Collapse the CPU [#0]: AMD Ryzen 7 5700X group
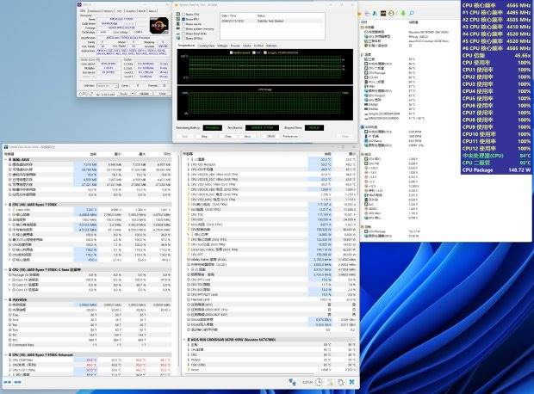534x394 pixels. pos(6,205)
